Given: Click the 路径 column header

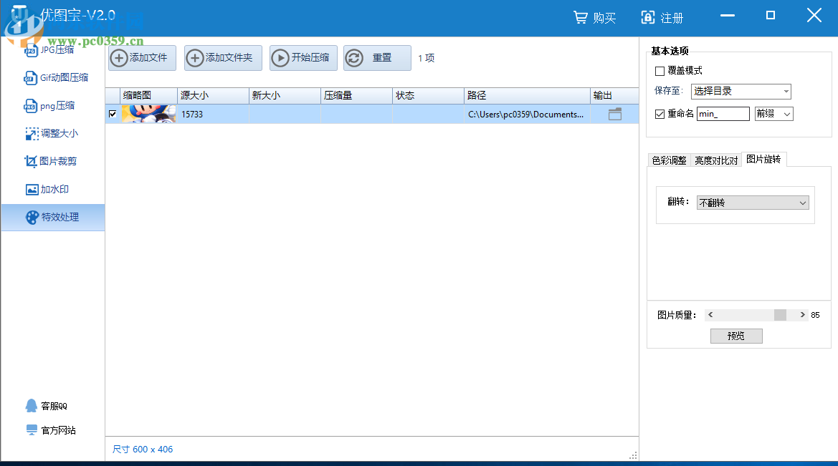Looking at the screenshot, I should pos(526,95).
